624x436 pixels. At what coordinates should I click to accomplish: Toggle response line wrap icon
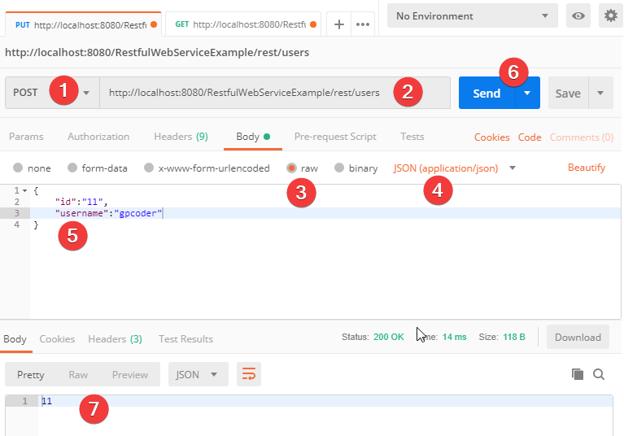(x=249, y=374)
